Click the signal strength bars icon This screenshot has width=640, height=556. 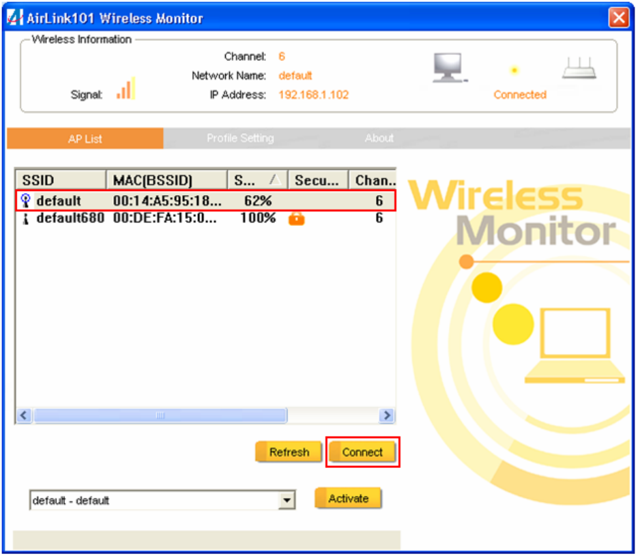click(126, 88)
